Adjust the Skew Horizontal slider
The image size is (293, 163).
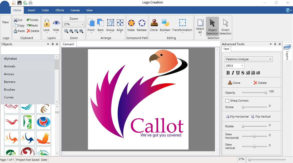254,136
